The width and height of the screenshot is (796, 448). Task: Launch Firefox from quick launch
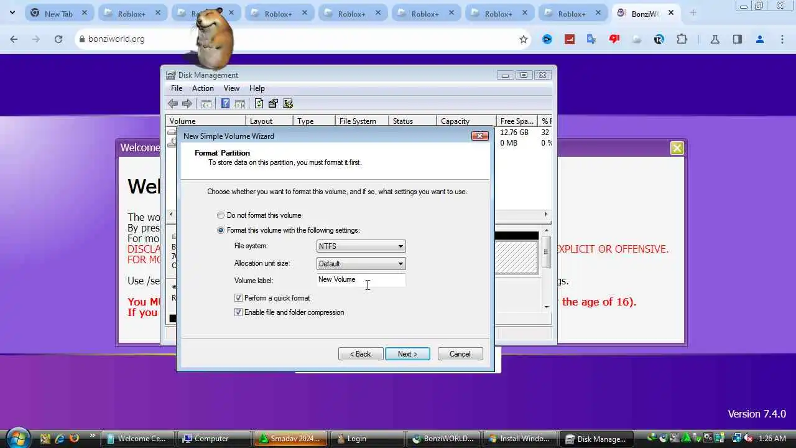[x=75, y=439]
